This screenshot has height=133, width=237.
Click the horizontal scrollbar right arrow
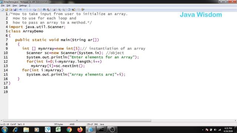(x=236, y=121)
